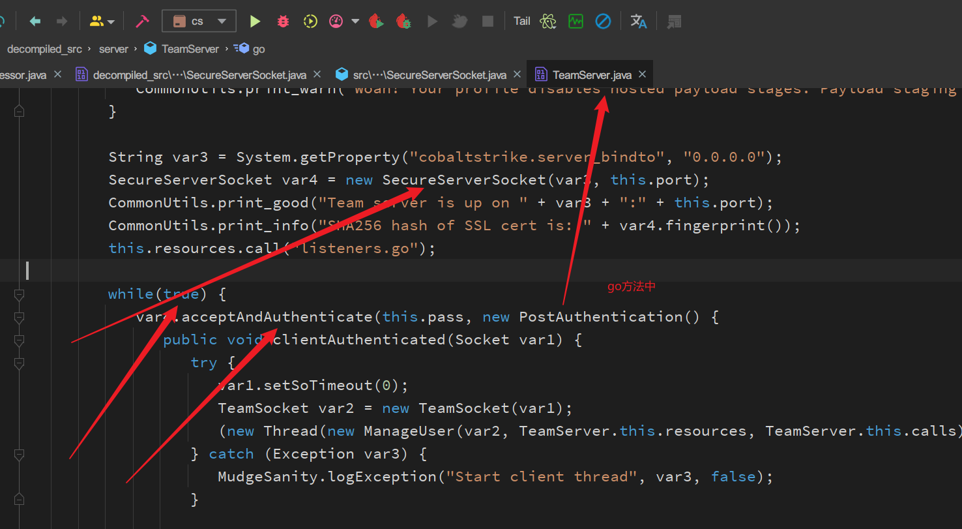Click the JRebel run icon
The height and width of the screenshot is (529, 962).
coord(376,22)
